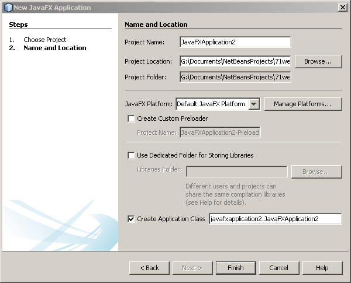Click the JavaFX cube icon in title bar

tap(8, 8)
